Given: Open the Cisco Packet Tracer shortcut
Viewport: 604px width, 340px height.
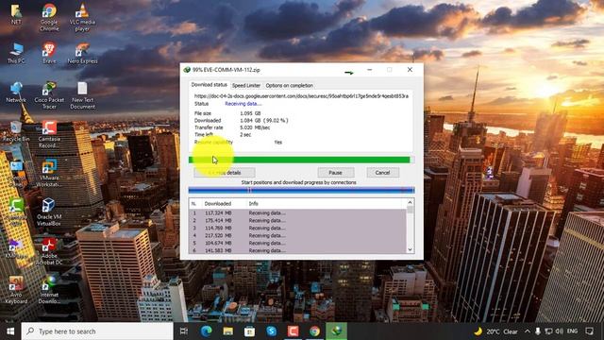Looking at the screenshot, I should click(x=49, y=95).
